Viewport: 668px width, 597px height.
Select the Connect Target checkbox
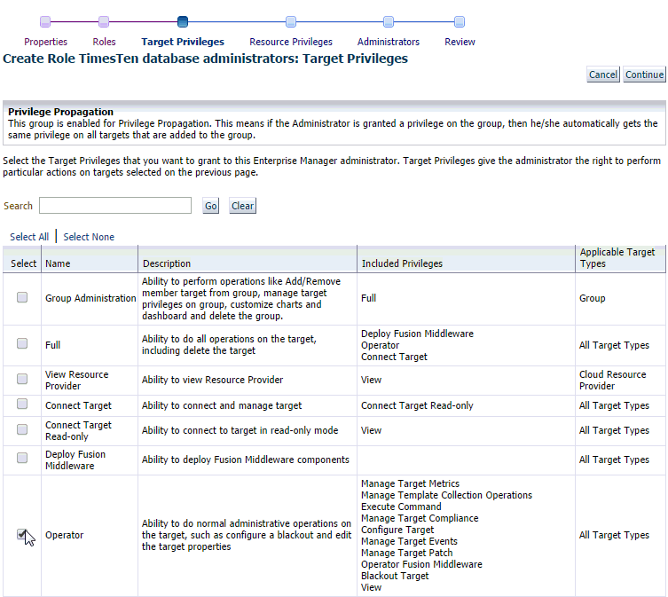pos(22,405)
